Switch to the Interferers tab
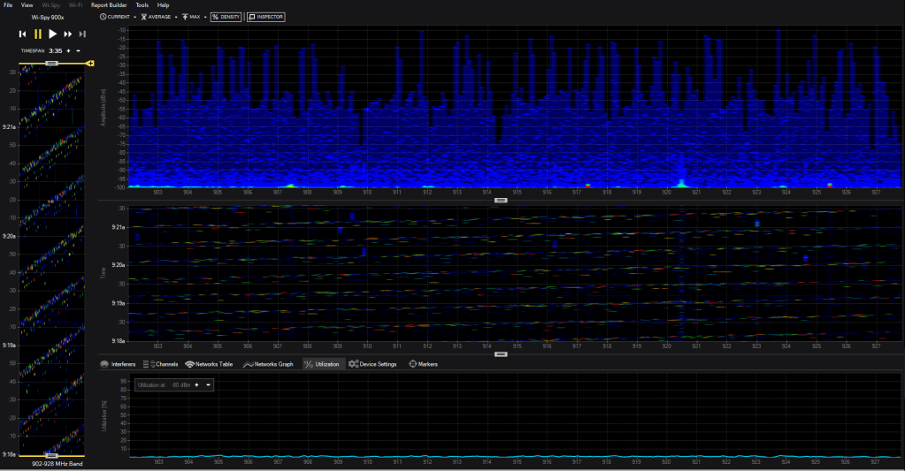Screen dimensions: 905x471 pyautogui.click(x=118, y=364)
